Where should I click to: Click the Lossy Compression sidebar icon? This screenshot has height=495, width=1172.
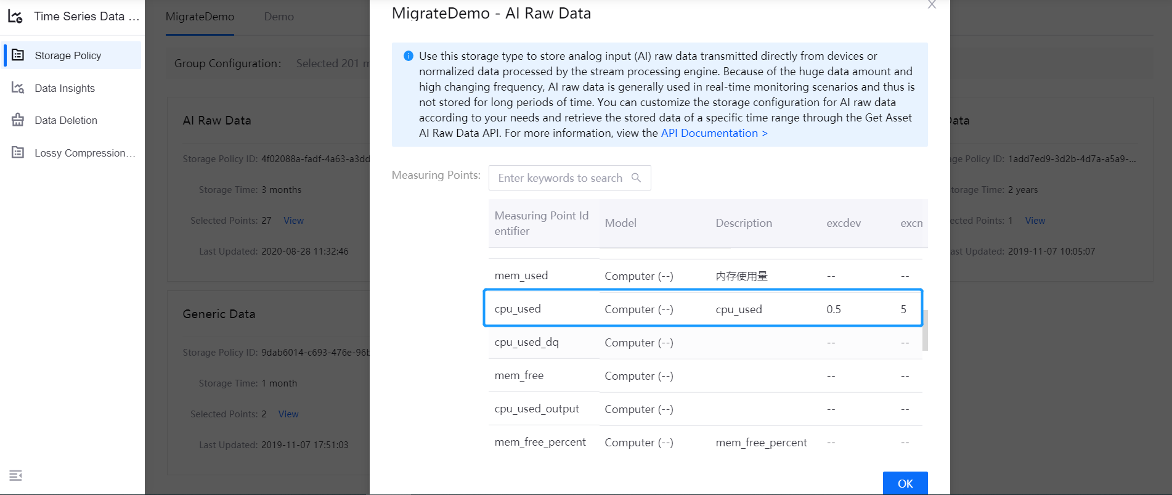[18, 152]
